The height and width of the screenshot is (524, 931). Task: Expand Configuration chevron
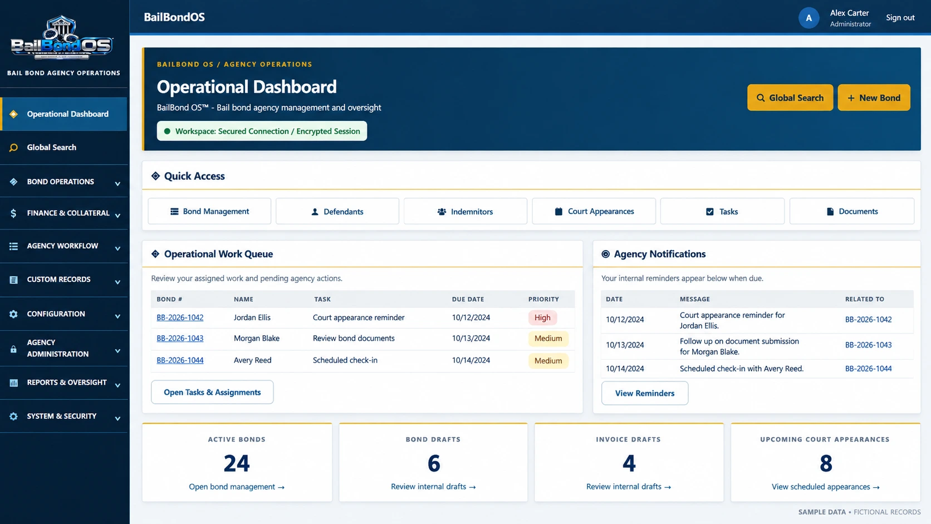[117, 316]
